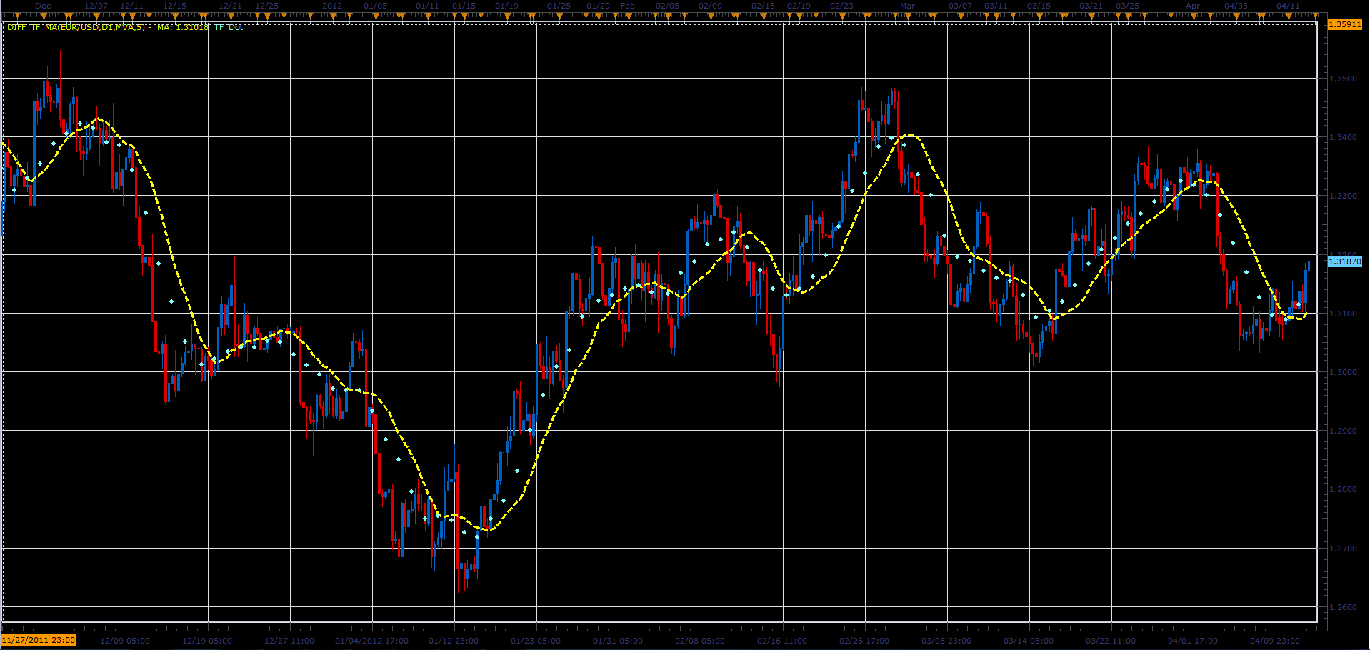Click the orange marker below the 12/07 label

pyautogui.click(x=96, y=15)
